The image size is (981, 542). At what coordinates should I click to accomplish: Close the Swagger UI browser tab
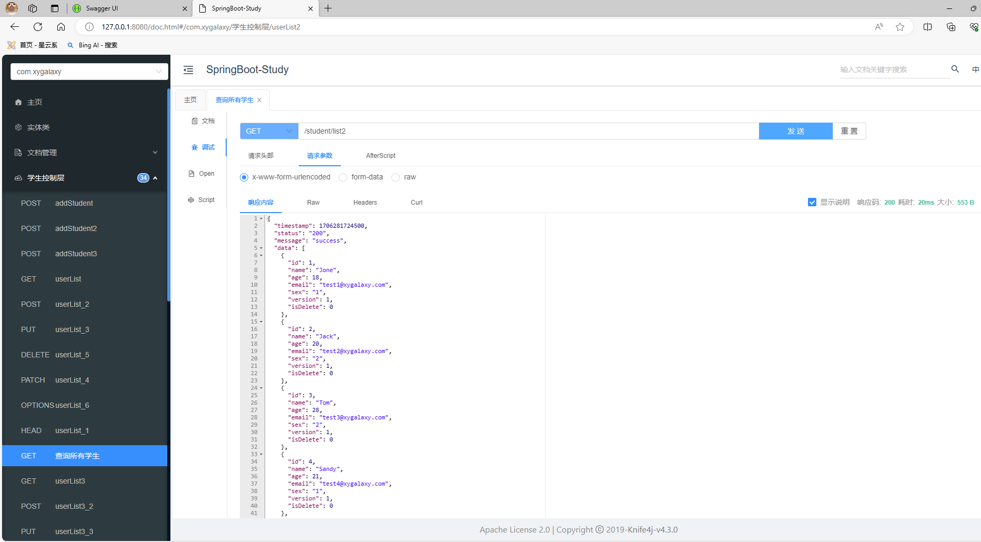coord(185,8)
